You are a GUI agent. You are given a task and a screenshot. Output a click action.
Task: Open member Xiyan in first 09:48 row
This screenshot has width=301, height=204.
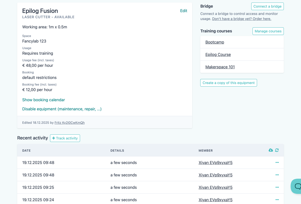tap(215, 163)
